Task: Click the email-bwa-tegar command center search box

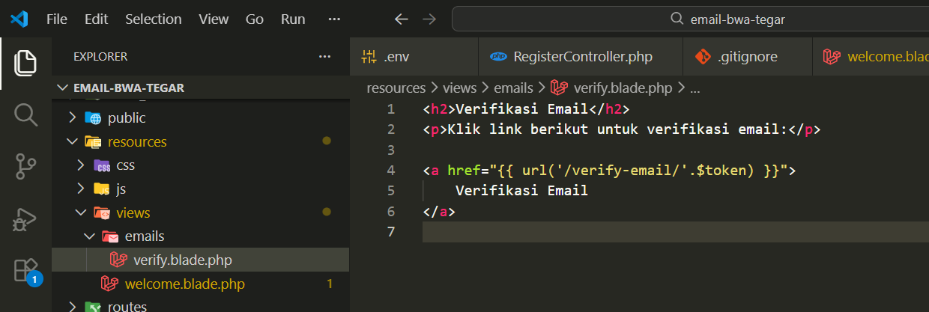Action: [689, 19]
